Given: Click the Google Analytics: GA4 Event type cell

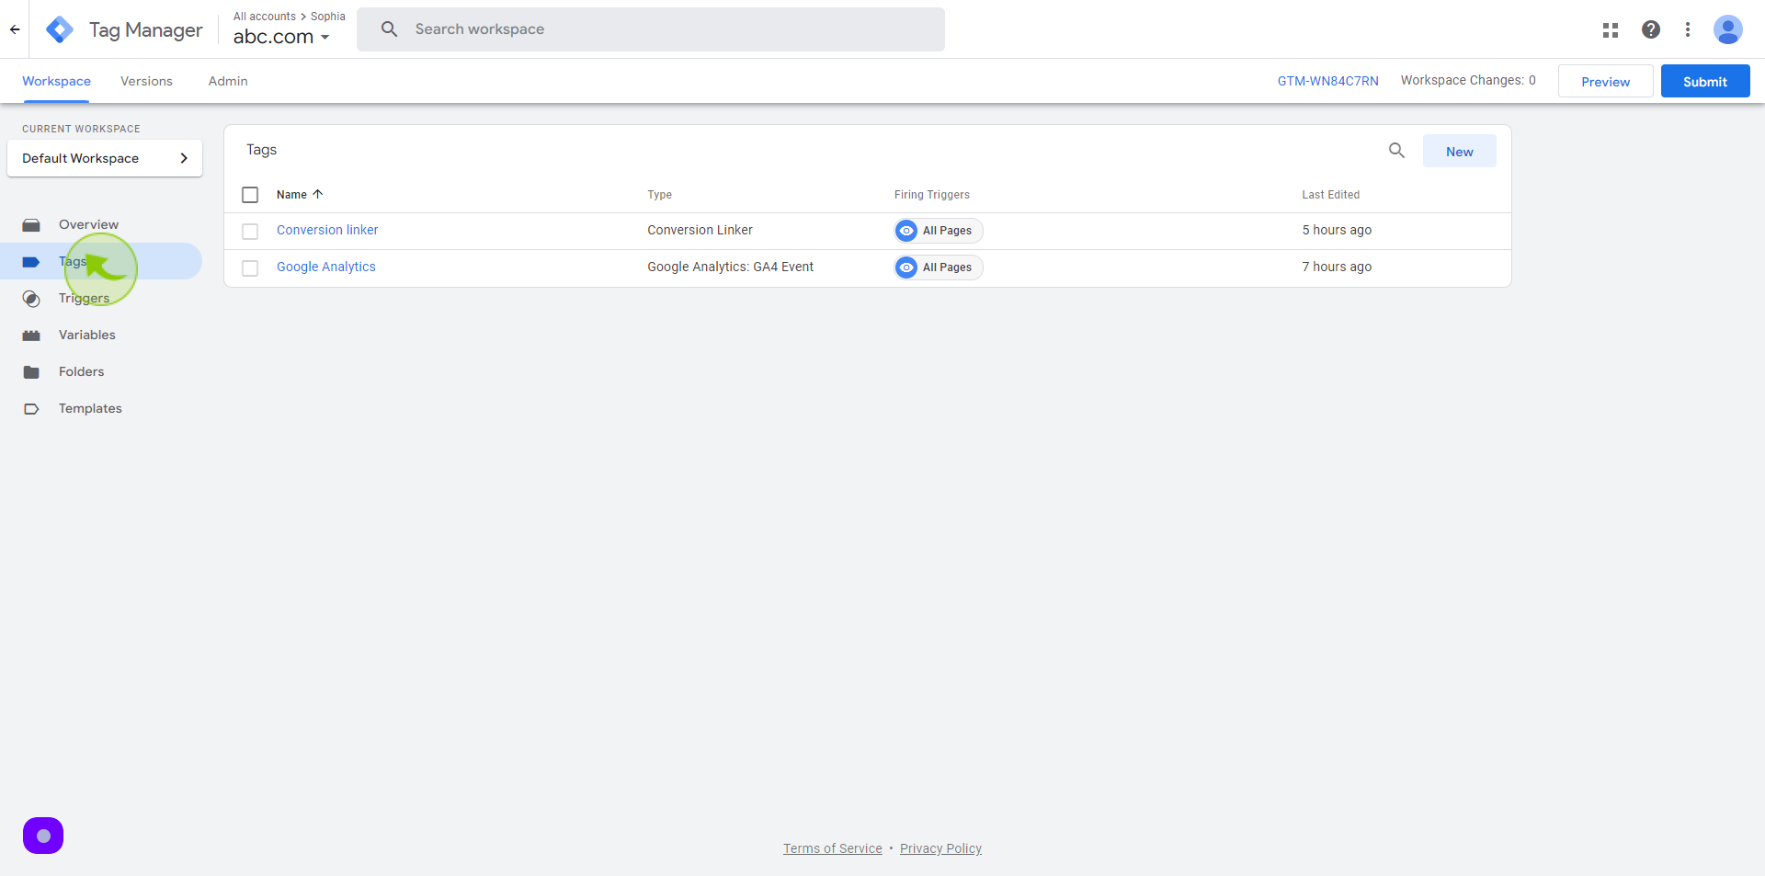Looking at the screenshot, I should pos(730,267).
